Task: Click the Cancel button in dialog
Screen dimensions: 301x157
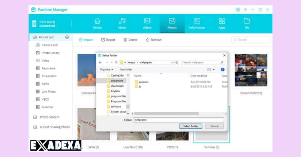Action: 214,126
